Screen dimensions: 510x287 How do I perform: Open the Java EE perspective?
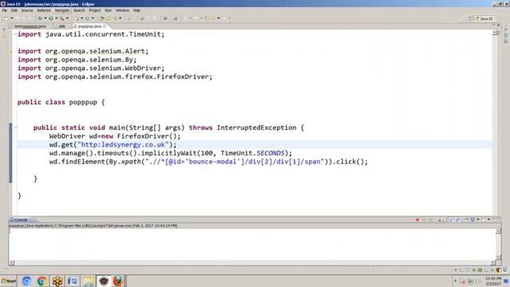pyautogui.click(x=484, y=18)
